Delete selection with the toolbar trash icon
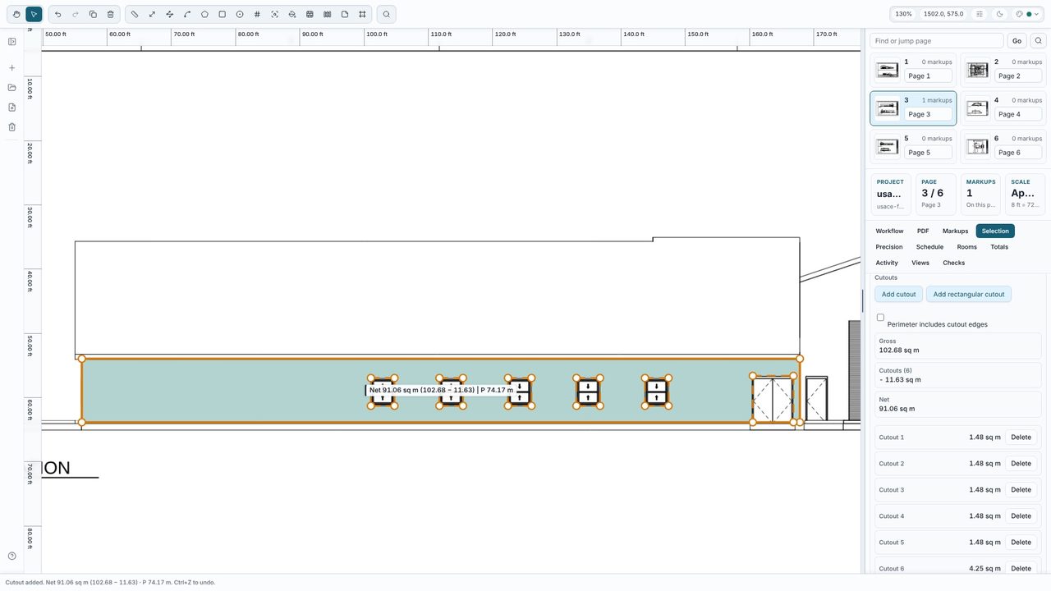Image resolution: width=1051 pixels, height=591 pixels. (x=111, y=14)
